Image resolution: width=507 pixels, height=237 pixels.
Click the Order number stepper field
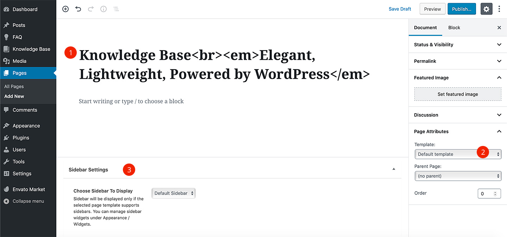point(489,193)
